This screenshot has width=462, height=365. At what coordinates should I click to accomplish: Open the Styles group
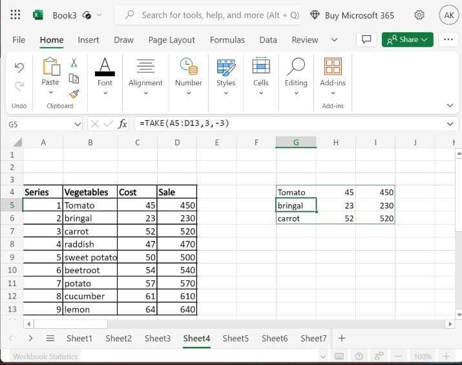pyautogui.click(x=226, y=76)
